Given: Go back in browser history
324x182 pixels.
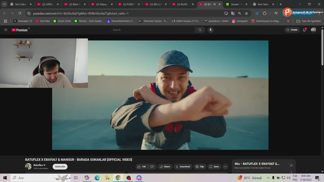Looking at the screenshot, I should point(5,13).
